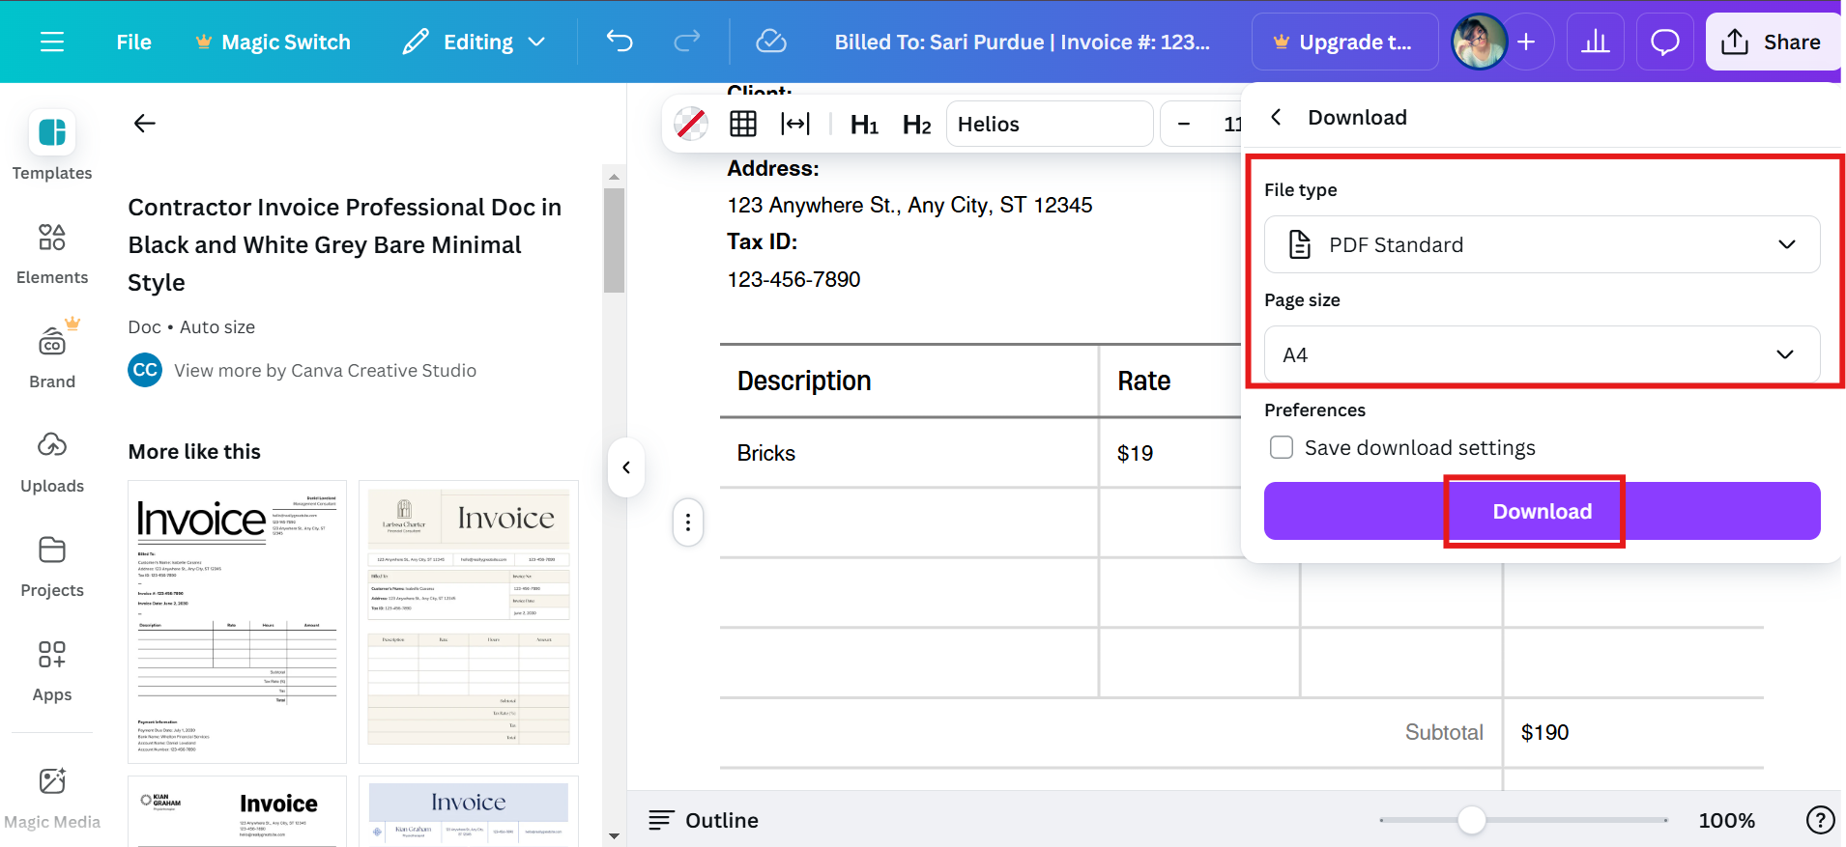Click the help question mark icon
This screenshot has width=1846, height=847.
(x=1820, y=820)
